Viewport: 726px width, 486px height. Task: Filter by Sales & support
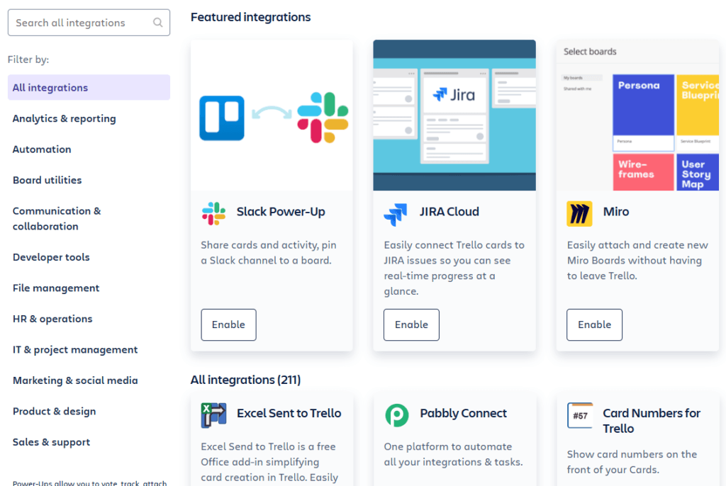click(x=51, y=442)
